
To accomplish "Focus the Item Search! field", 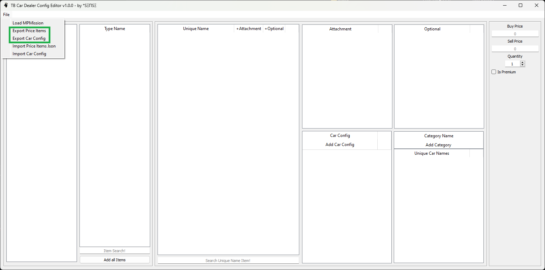I will pyautogui.click(x=114, y=251).
